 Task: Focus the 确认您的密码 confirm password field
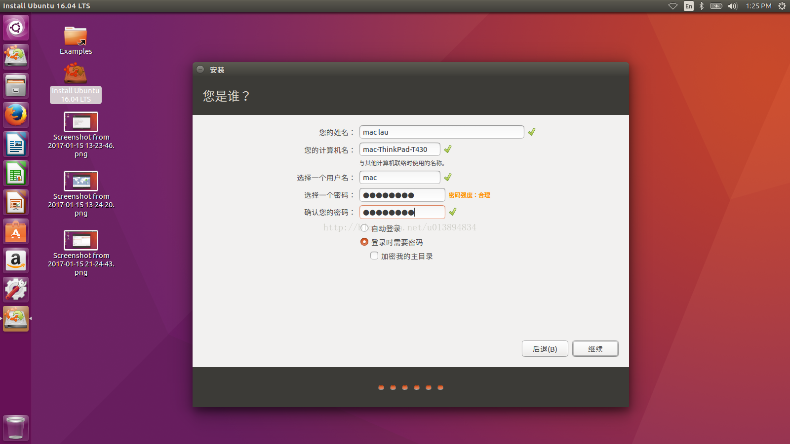pyautogui.click(x=402, y=212)
